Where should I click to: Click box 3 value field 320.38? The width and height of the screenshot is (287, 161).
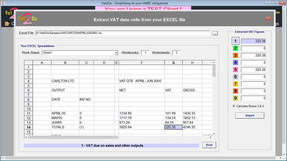coord(253,55)
